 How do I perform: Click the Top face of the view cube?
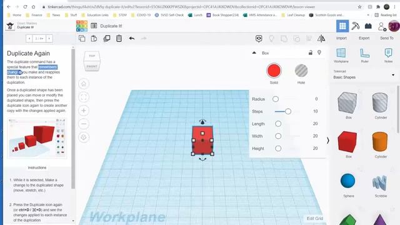pyautogui.click(x=92, y=56)
